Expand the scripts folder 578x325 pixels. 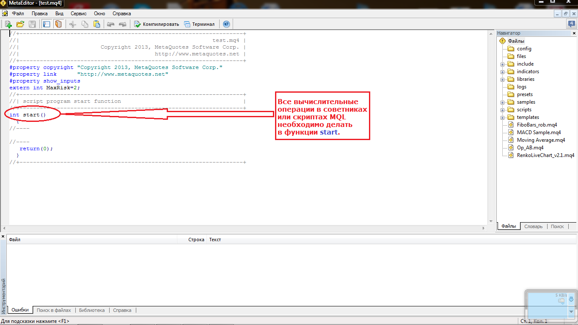pos(503,110)
